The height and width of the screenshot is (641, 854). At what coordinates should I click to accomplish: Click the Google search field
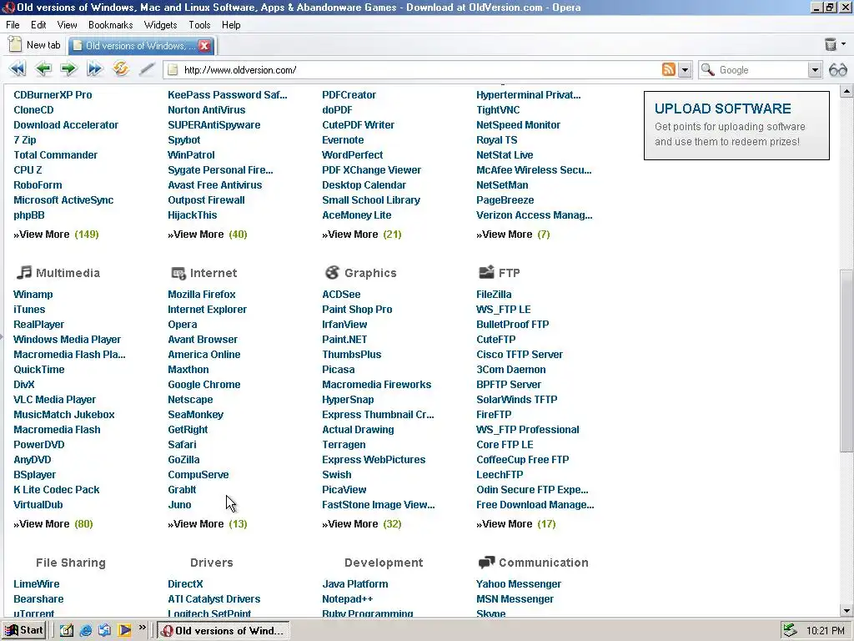761,70
